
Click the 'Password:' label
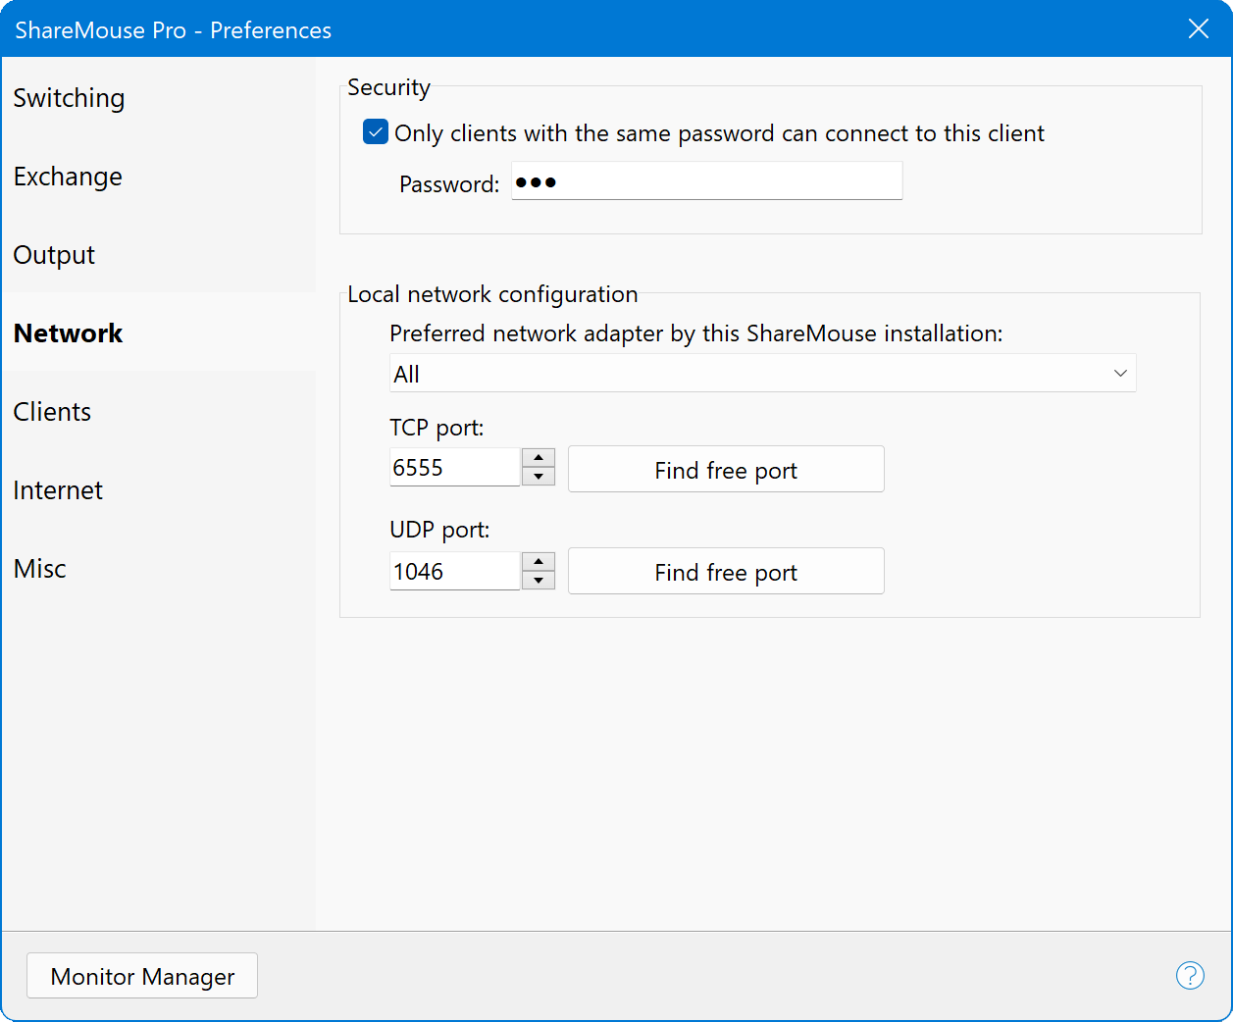pos(449,184)
